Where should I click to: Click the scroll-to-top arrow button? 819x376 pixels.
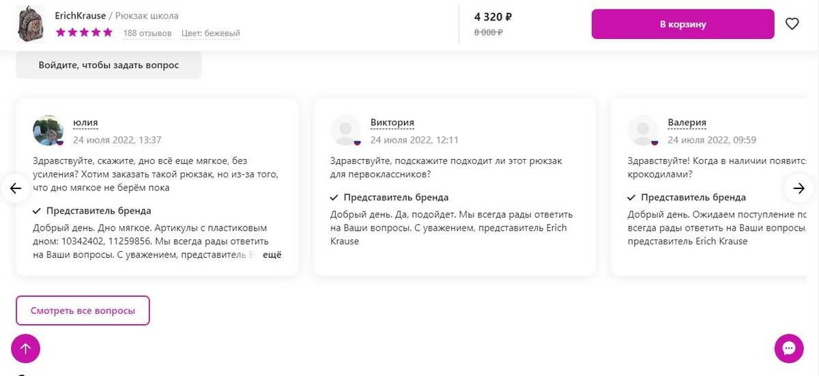tap(26, 349)
